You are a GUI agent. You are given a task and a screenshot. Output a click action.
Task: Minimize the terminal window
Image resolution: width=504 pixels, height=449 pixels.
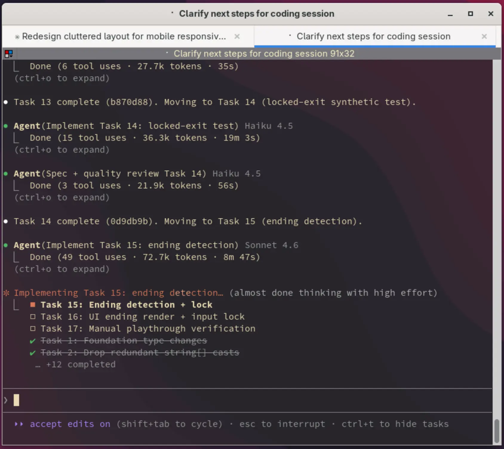point(450,14)
